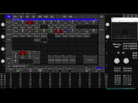Pick the Yellow palette in the second colour row
This screenshot has width=138, height=103.
(x=44, y=31)
